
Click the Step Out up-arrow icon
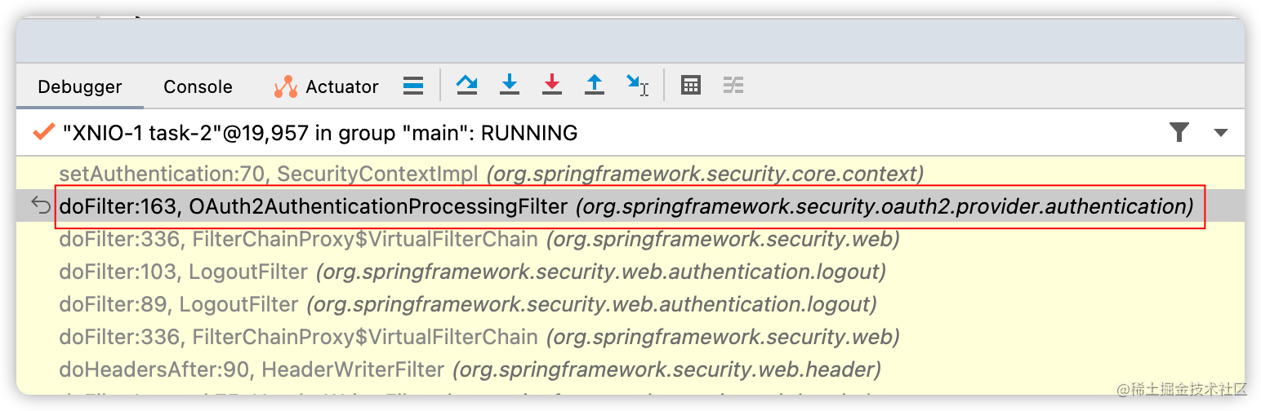coord(595,85)
